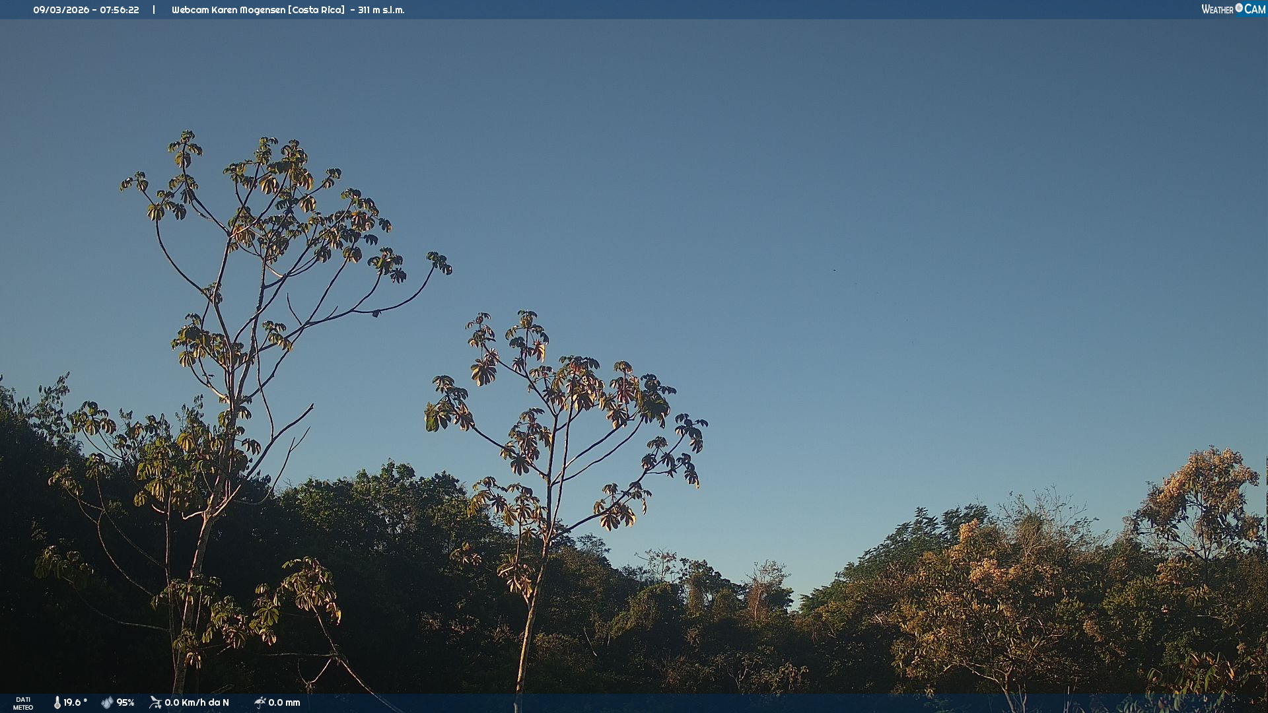Click the 0.0 mm rainfall value
The width and height of the screenshot is (1268, 713).
pos(284,702)
